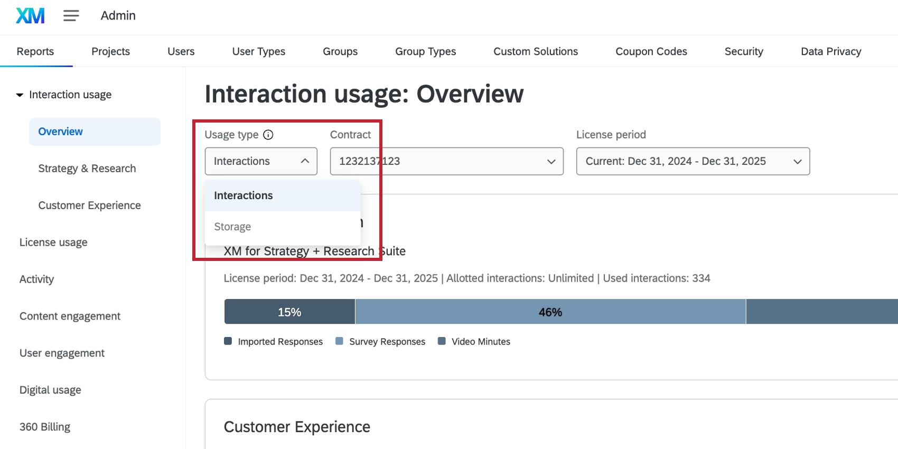Go to the Coupon Codes tab
Image resolution: width=898 pixels, height=449 pixels.
[x=651, y=51]
